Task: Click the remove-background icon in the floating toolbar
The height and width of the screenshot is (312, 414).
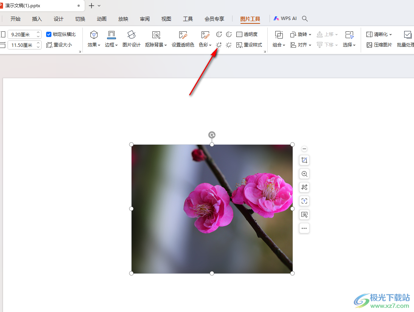Action: coord(304,215)
